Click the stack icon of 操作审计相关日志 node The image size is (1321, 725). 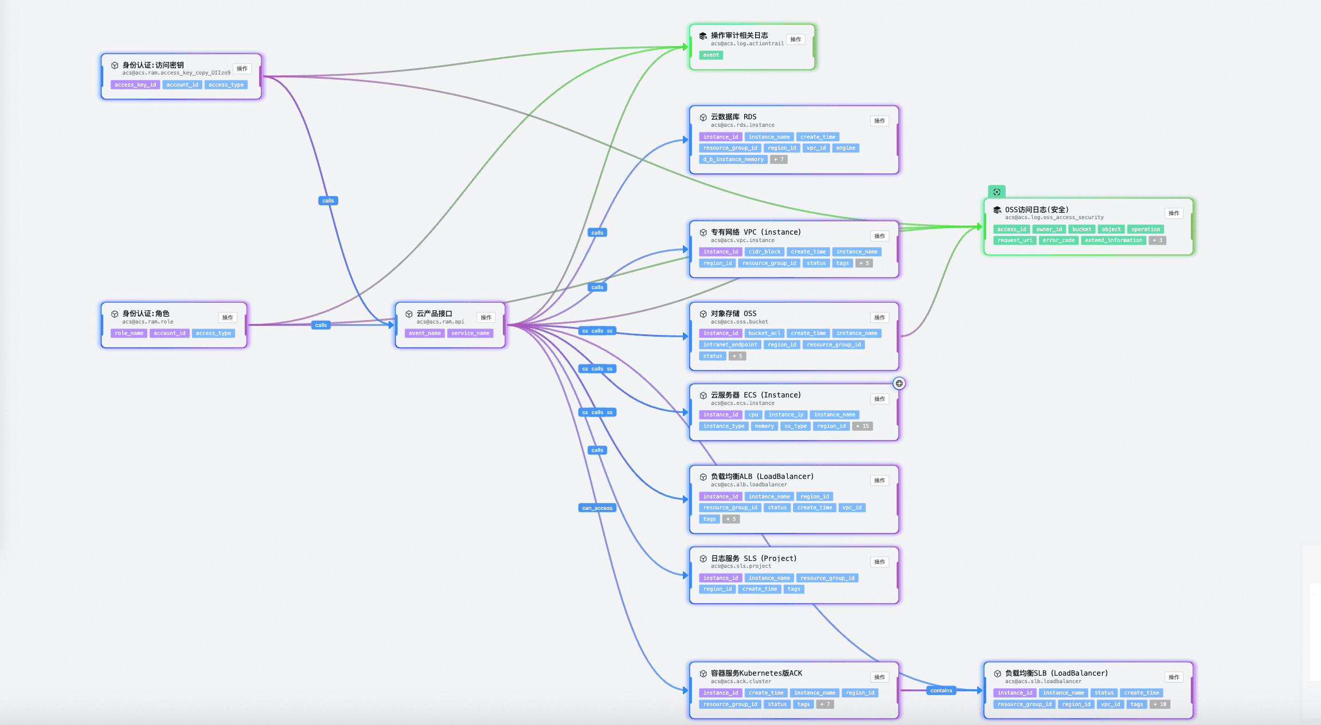coord(703,36)
